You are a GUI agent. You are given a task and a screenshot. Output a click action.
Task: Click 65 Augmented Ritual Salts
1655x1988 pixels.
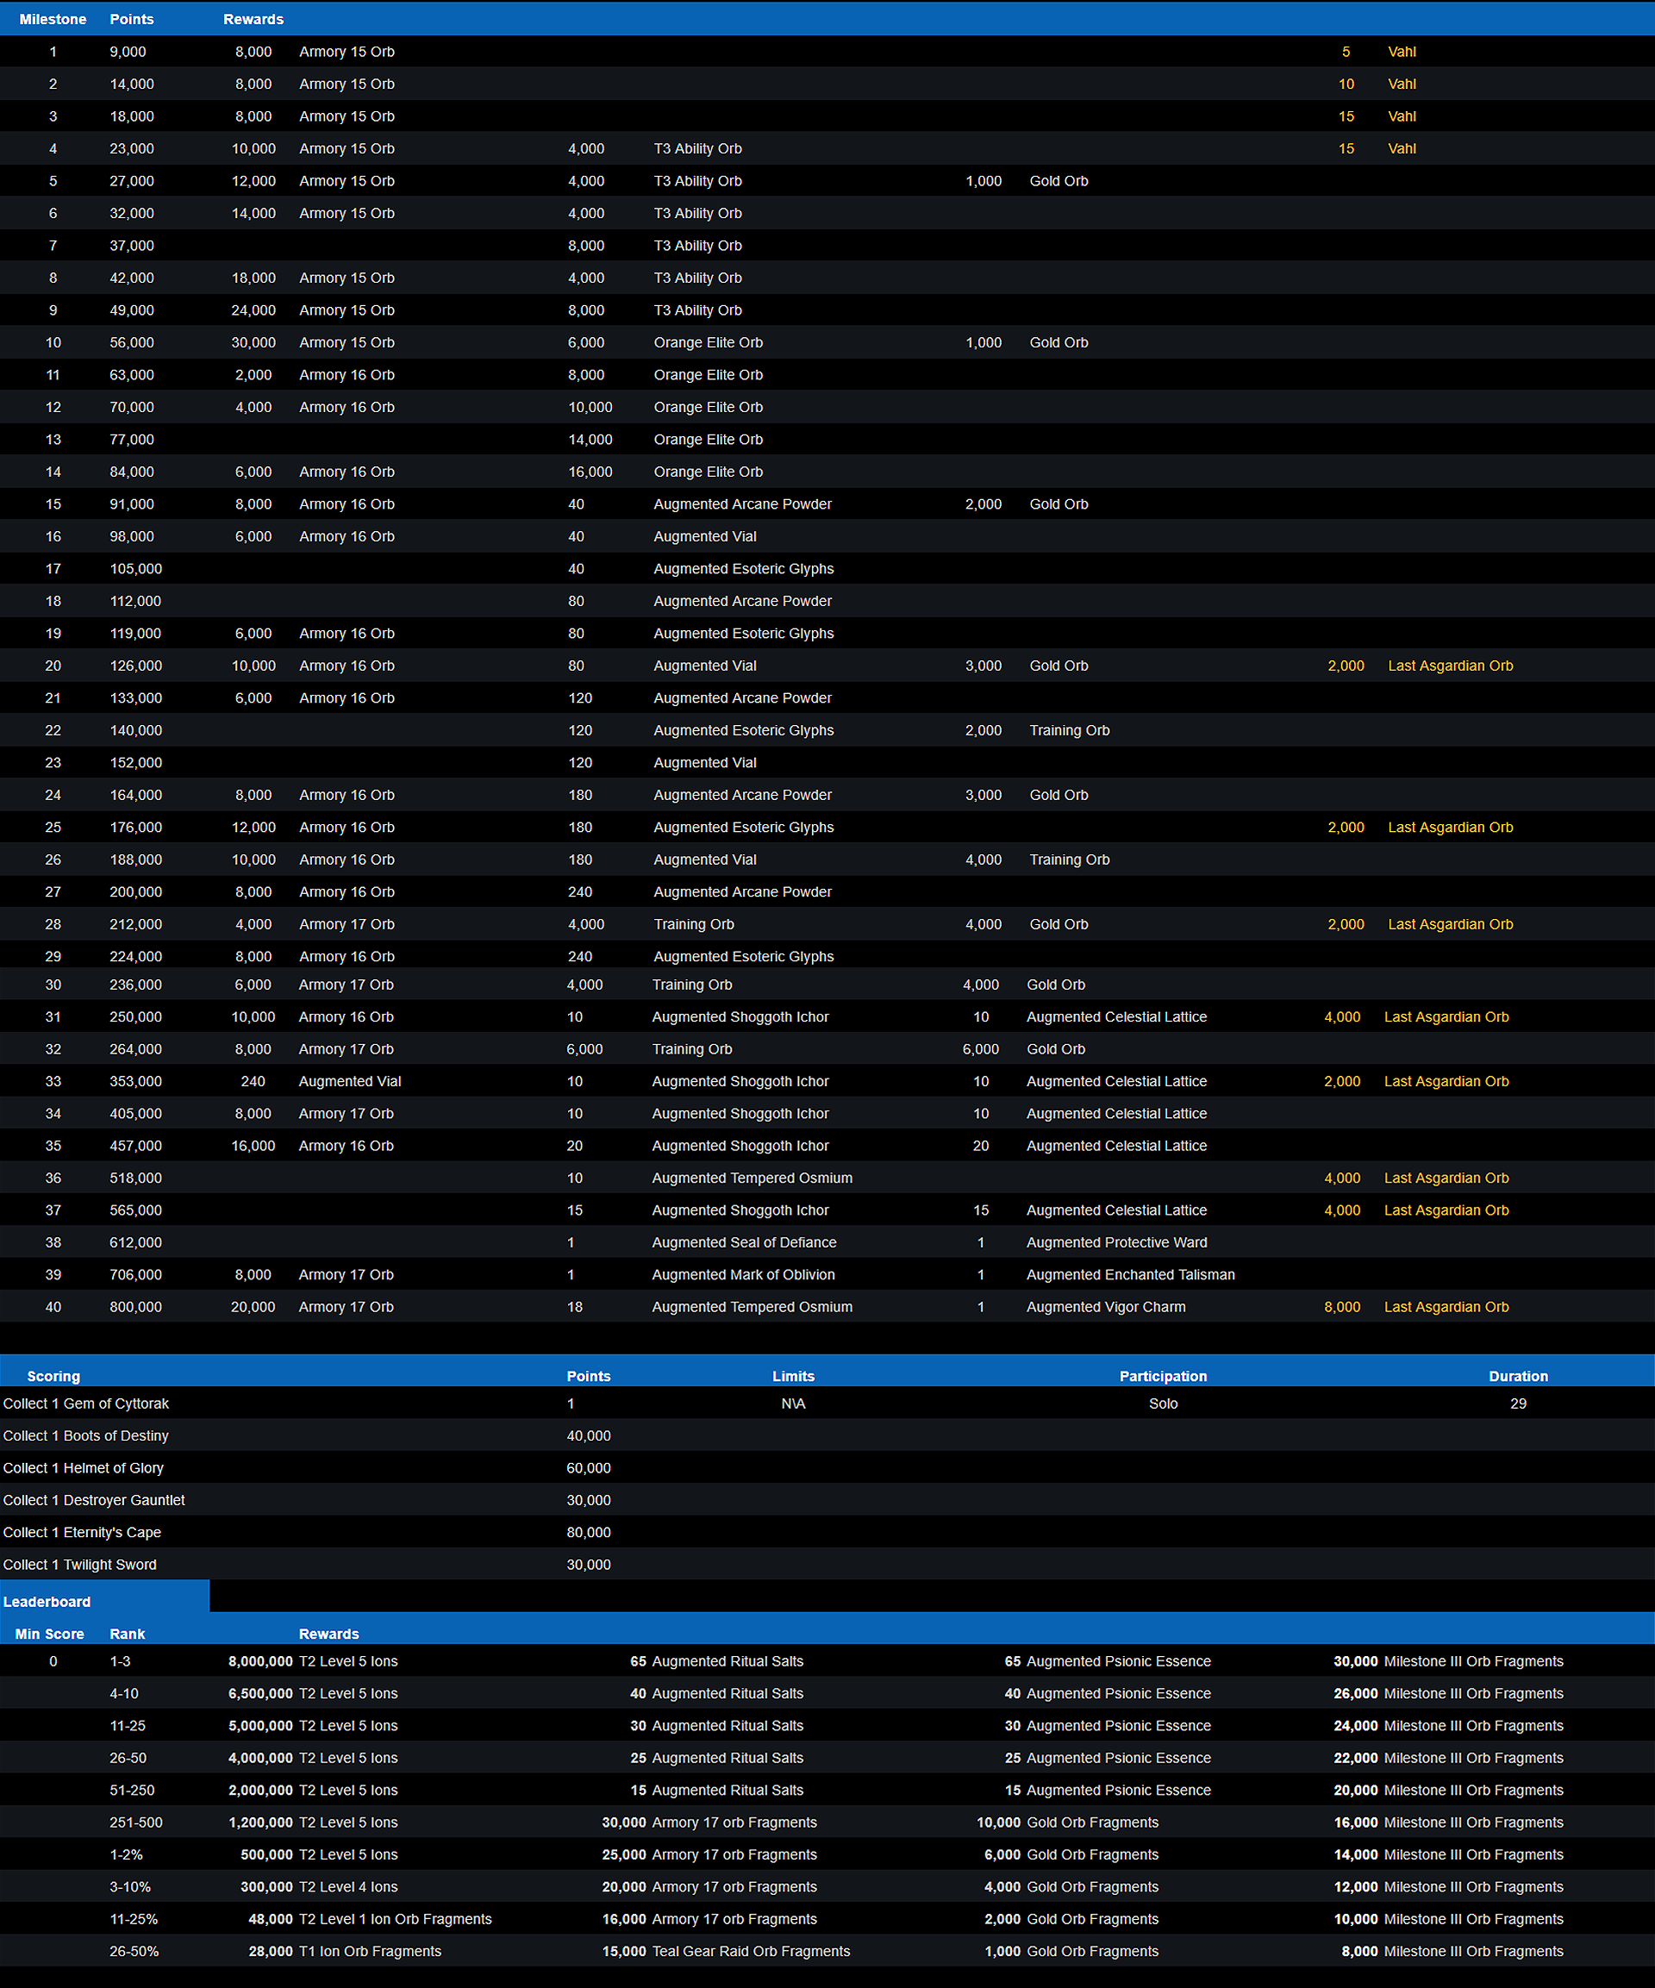(x=716, y=1661)
